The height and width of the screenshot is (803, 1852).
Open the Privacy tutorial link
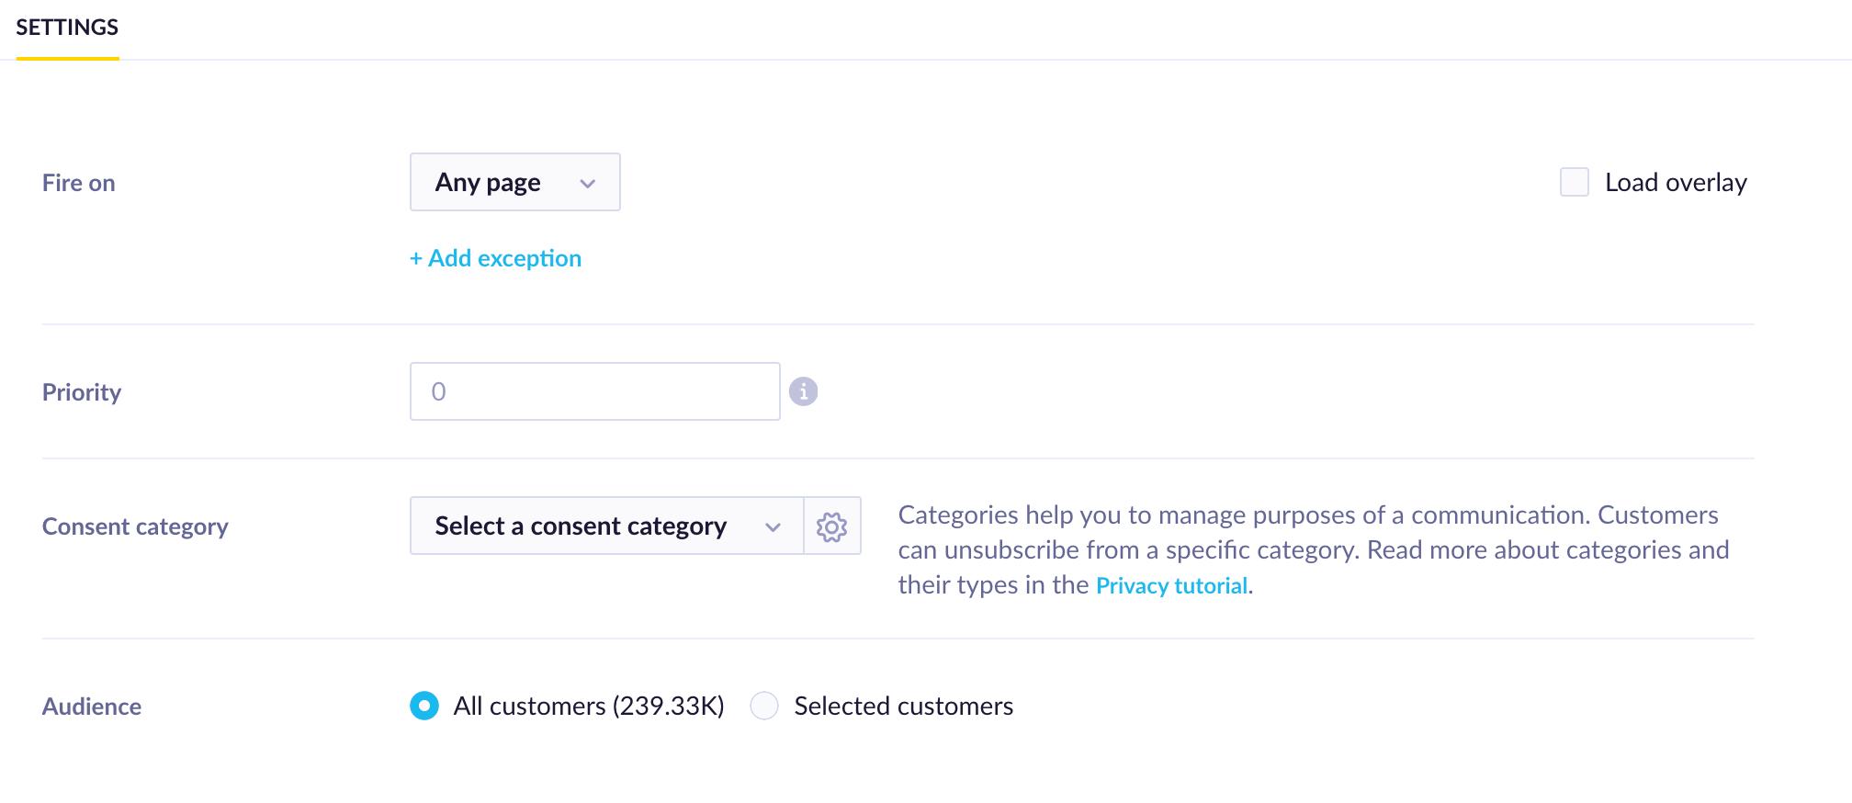coord(1171,586)
